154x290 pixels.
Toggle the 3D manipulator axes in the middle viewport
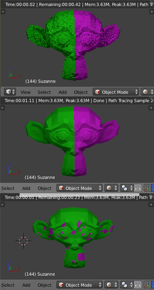(148, 188)
